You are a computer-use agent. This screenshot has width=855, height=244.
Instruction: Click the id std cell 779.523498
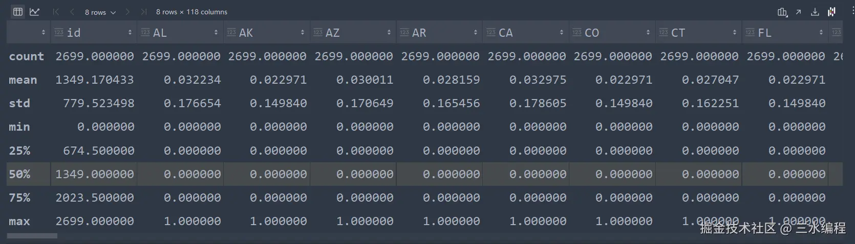(x=99, y=104)
